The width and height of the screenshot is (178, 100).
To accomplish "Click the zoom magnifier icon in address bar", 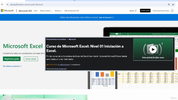I will [x=169, y=4].
